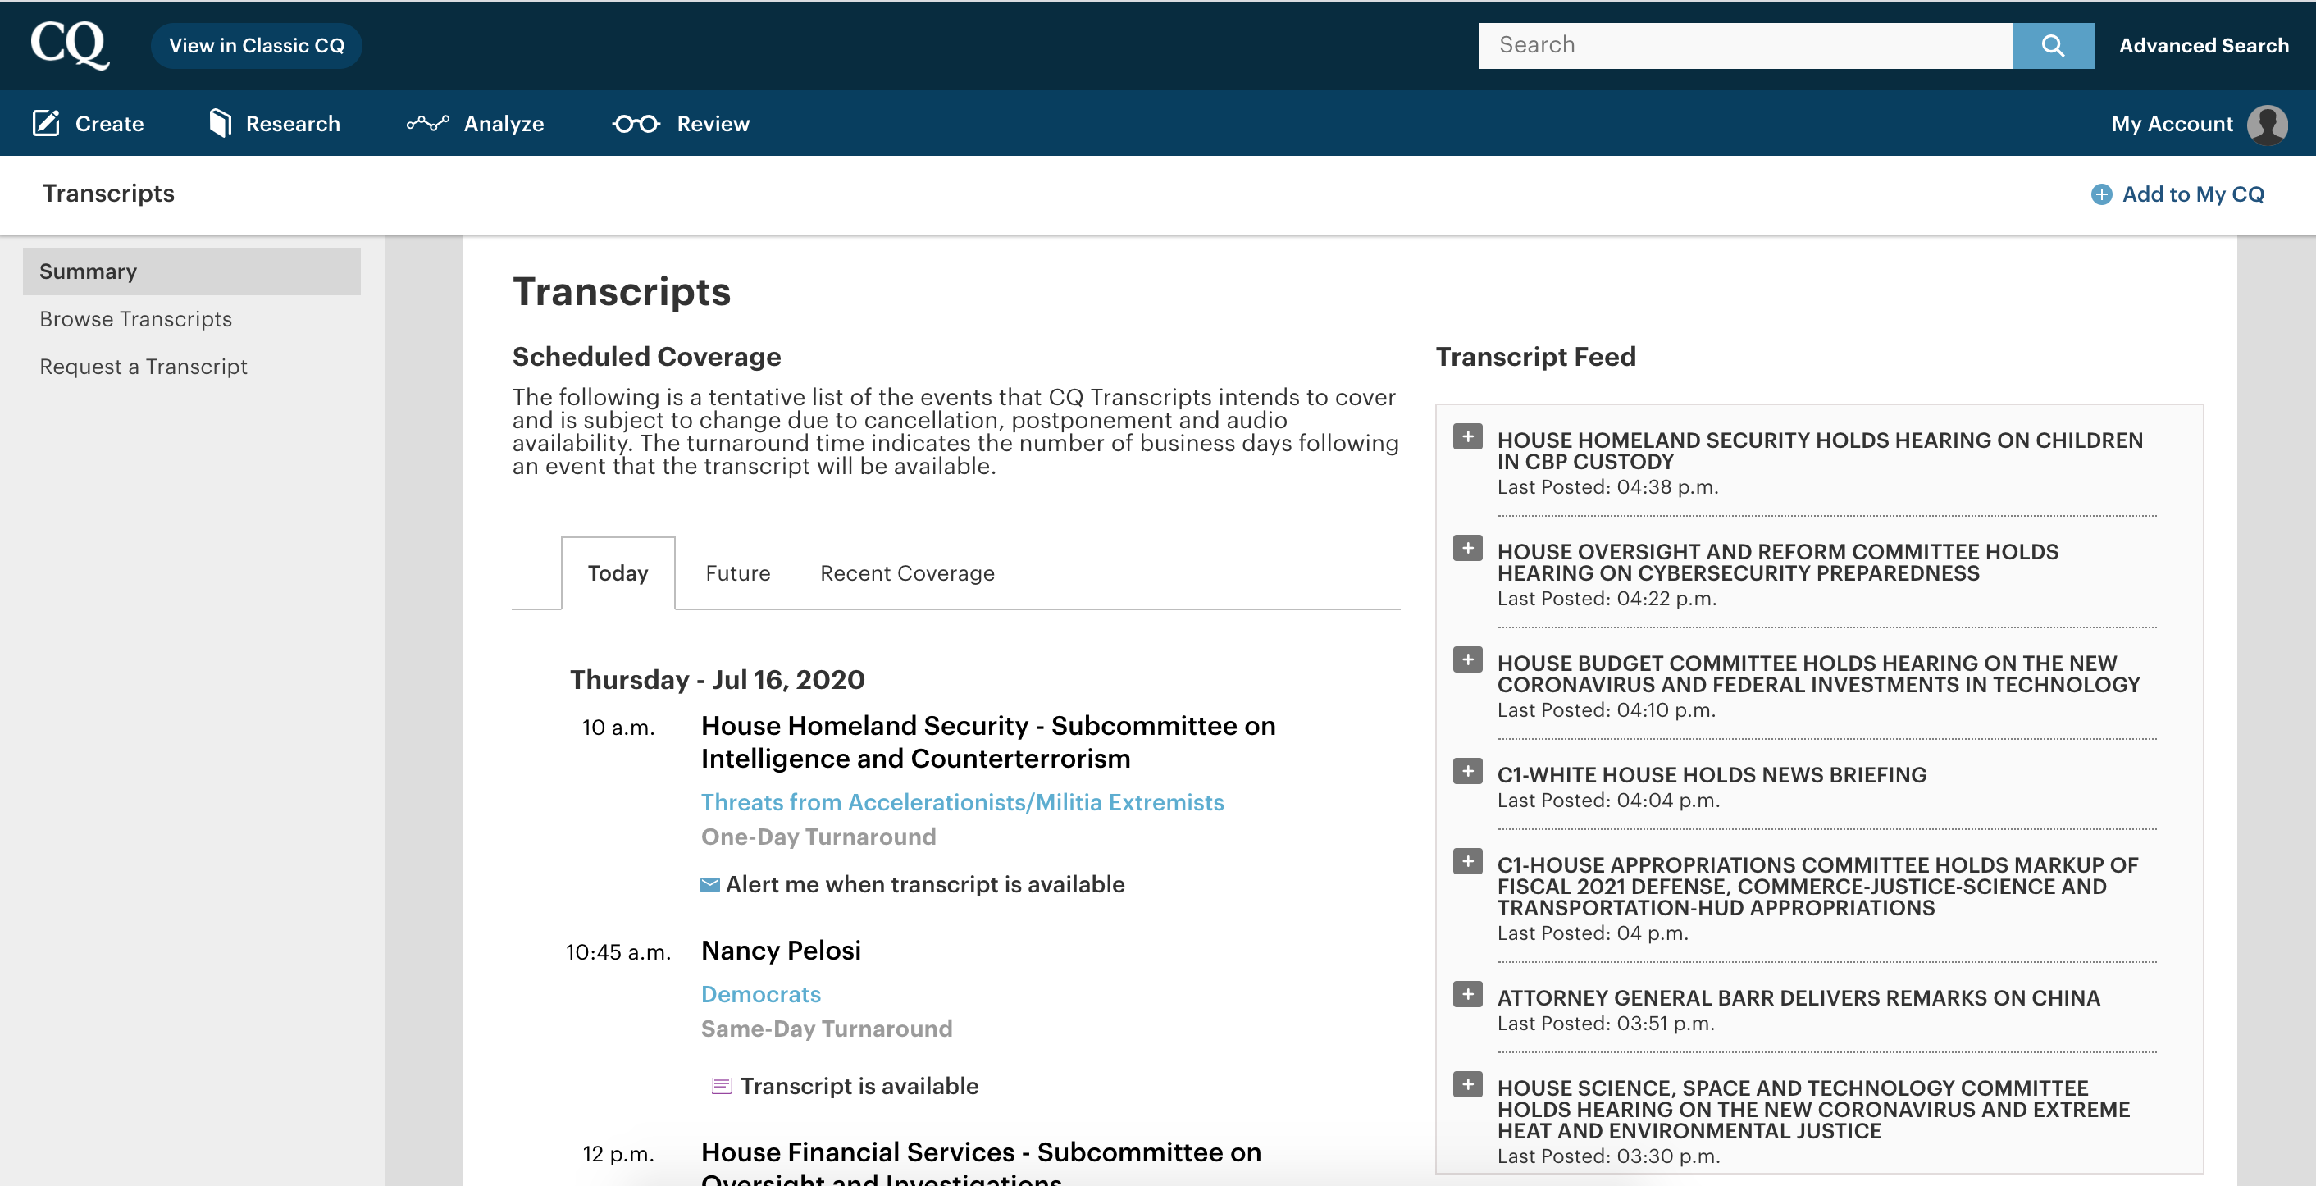Viewport: 2316px width, 1186px height.
Task: Click the My Account avatar icon
Action: (x=2267, y=124)
